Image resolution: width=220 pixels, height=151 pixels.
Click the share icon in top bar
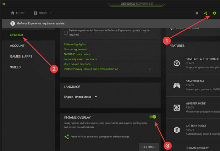coord(206,13)
